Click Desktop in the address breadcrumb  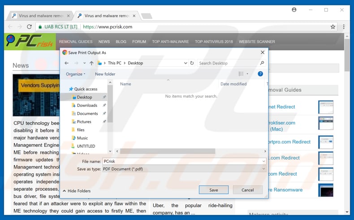(x=135, y=63)
